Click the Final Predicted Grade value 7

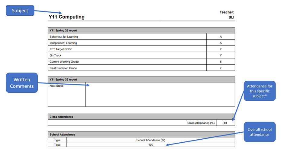point(221,68)
